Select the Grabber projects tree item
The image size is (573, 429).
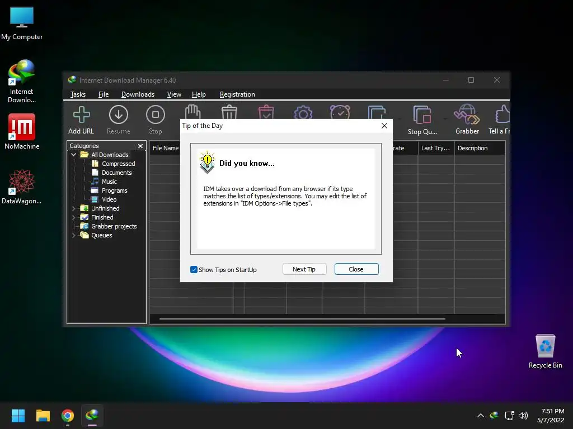114,226
